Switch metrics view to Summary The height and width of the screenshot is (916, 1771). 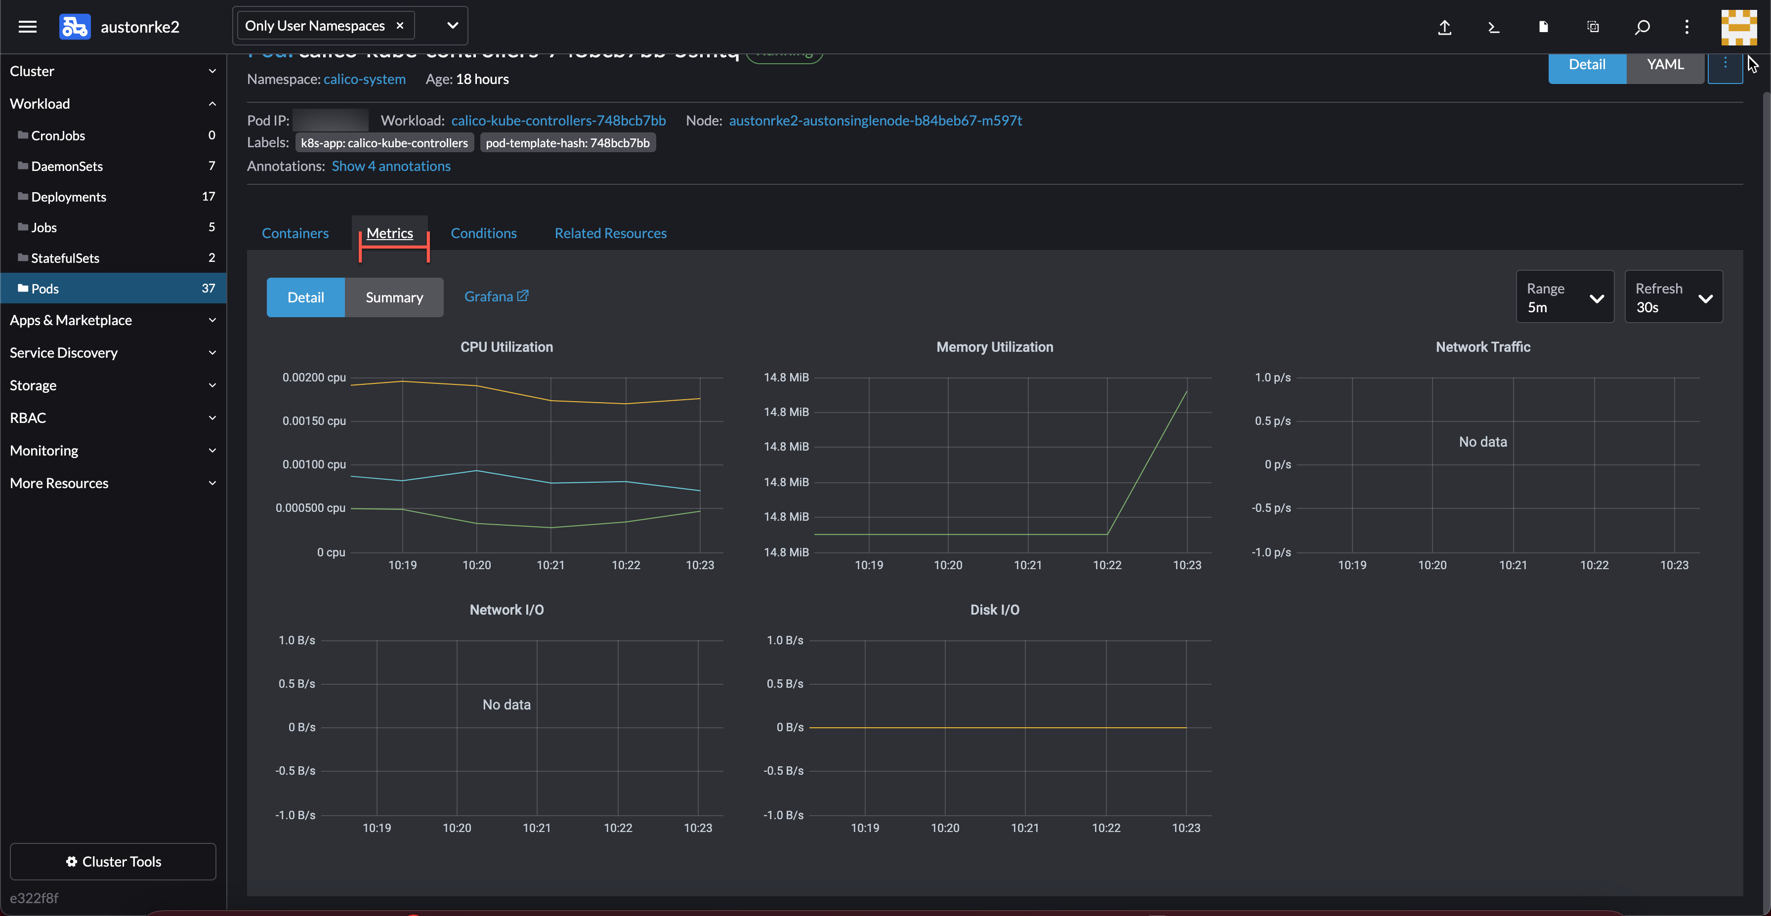click(394, 297)
